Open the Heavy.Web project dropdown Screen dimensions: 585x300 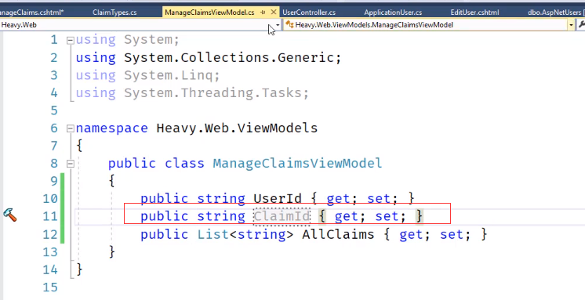(x=278, y=25)
